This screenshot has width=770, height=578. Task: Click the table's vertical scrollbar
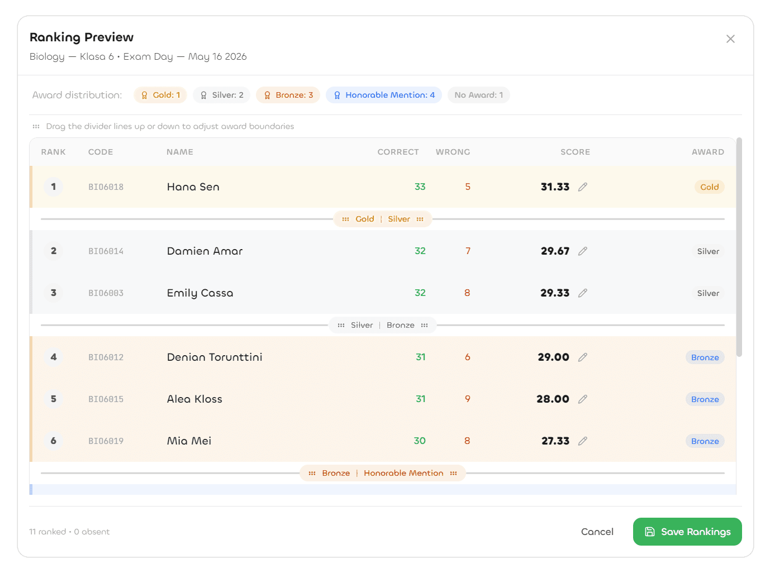pyautogui.click(x=739, y=247)
